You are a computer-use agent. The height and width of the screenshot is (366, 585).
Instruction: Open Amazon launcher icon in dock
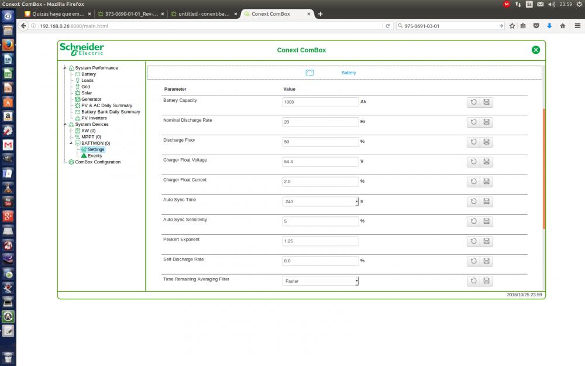point(8,116)
